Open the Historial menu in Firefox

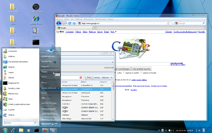tap(79, 19)
